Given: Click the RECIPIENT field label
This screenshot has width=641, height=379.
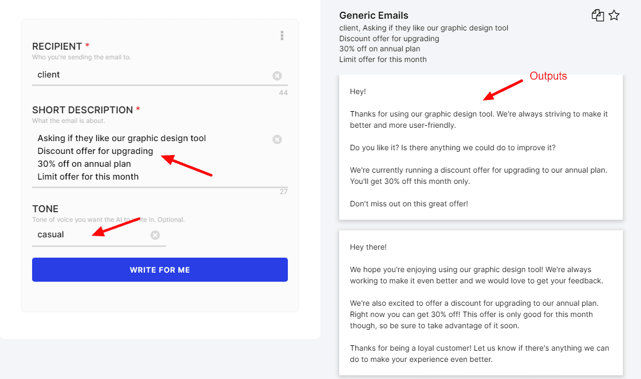Looking at the screenshot, I should [57, 47].
